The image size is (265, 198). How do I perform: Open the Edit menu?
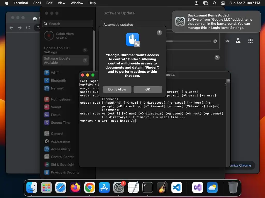coord(49,3)
